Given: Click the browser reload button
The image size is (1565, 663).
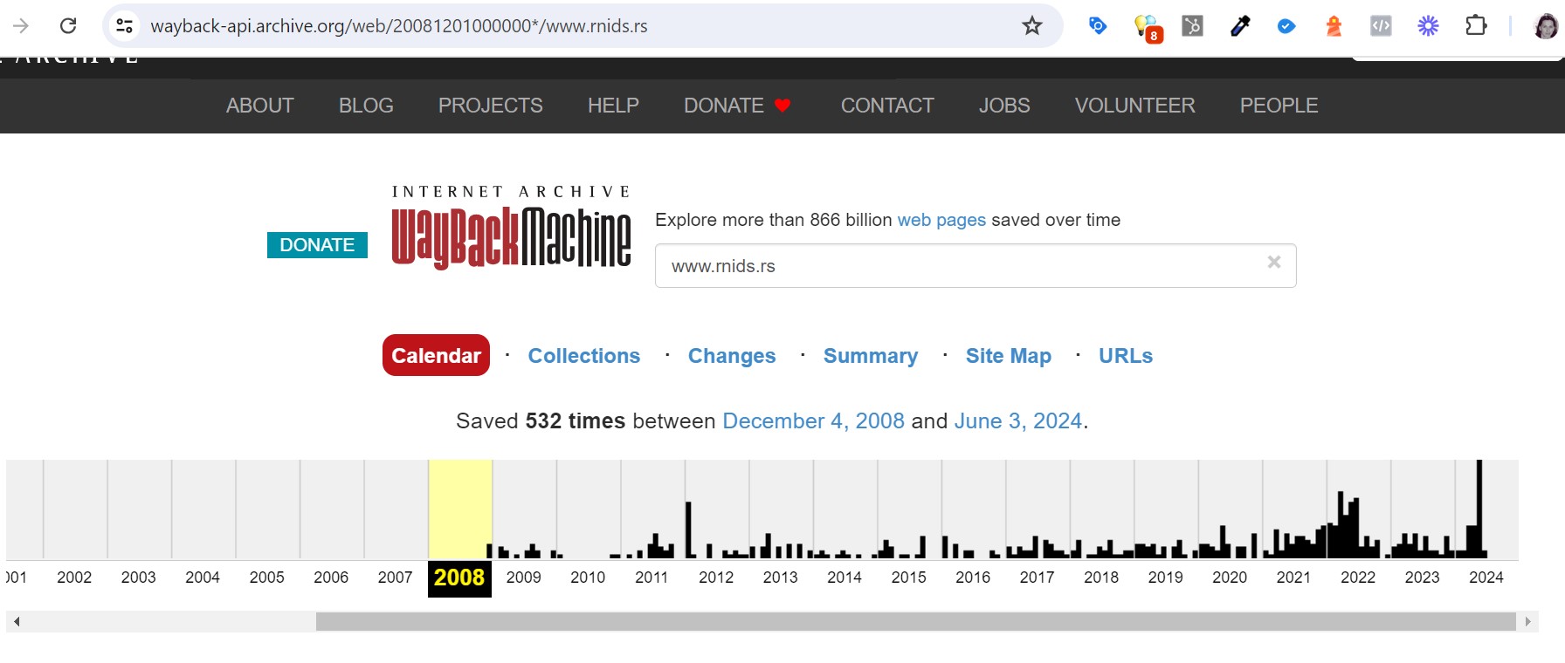Looking at the screenshot, I should 68,26.
